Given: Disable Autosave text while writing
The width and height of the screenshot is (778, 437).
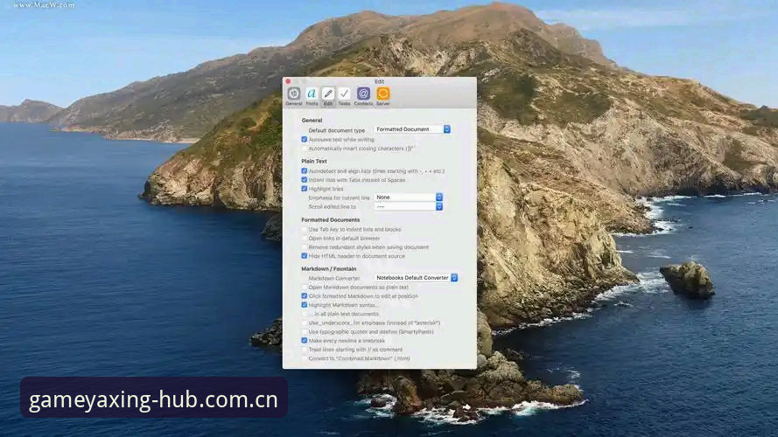Looking at the screenshot, I should [305, 140].
